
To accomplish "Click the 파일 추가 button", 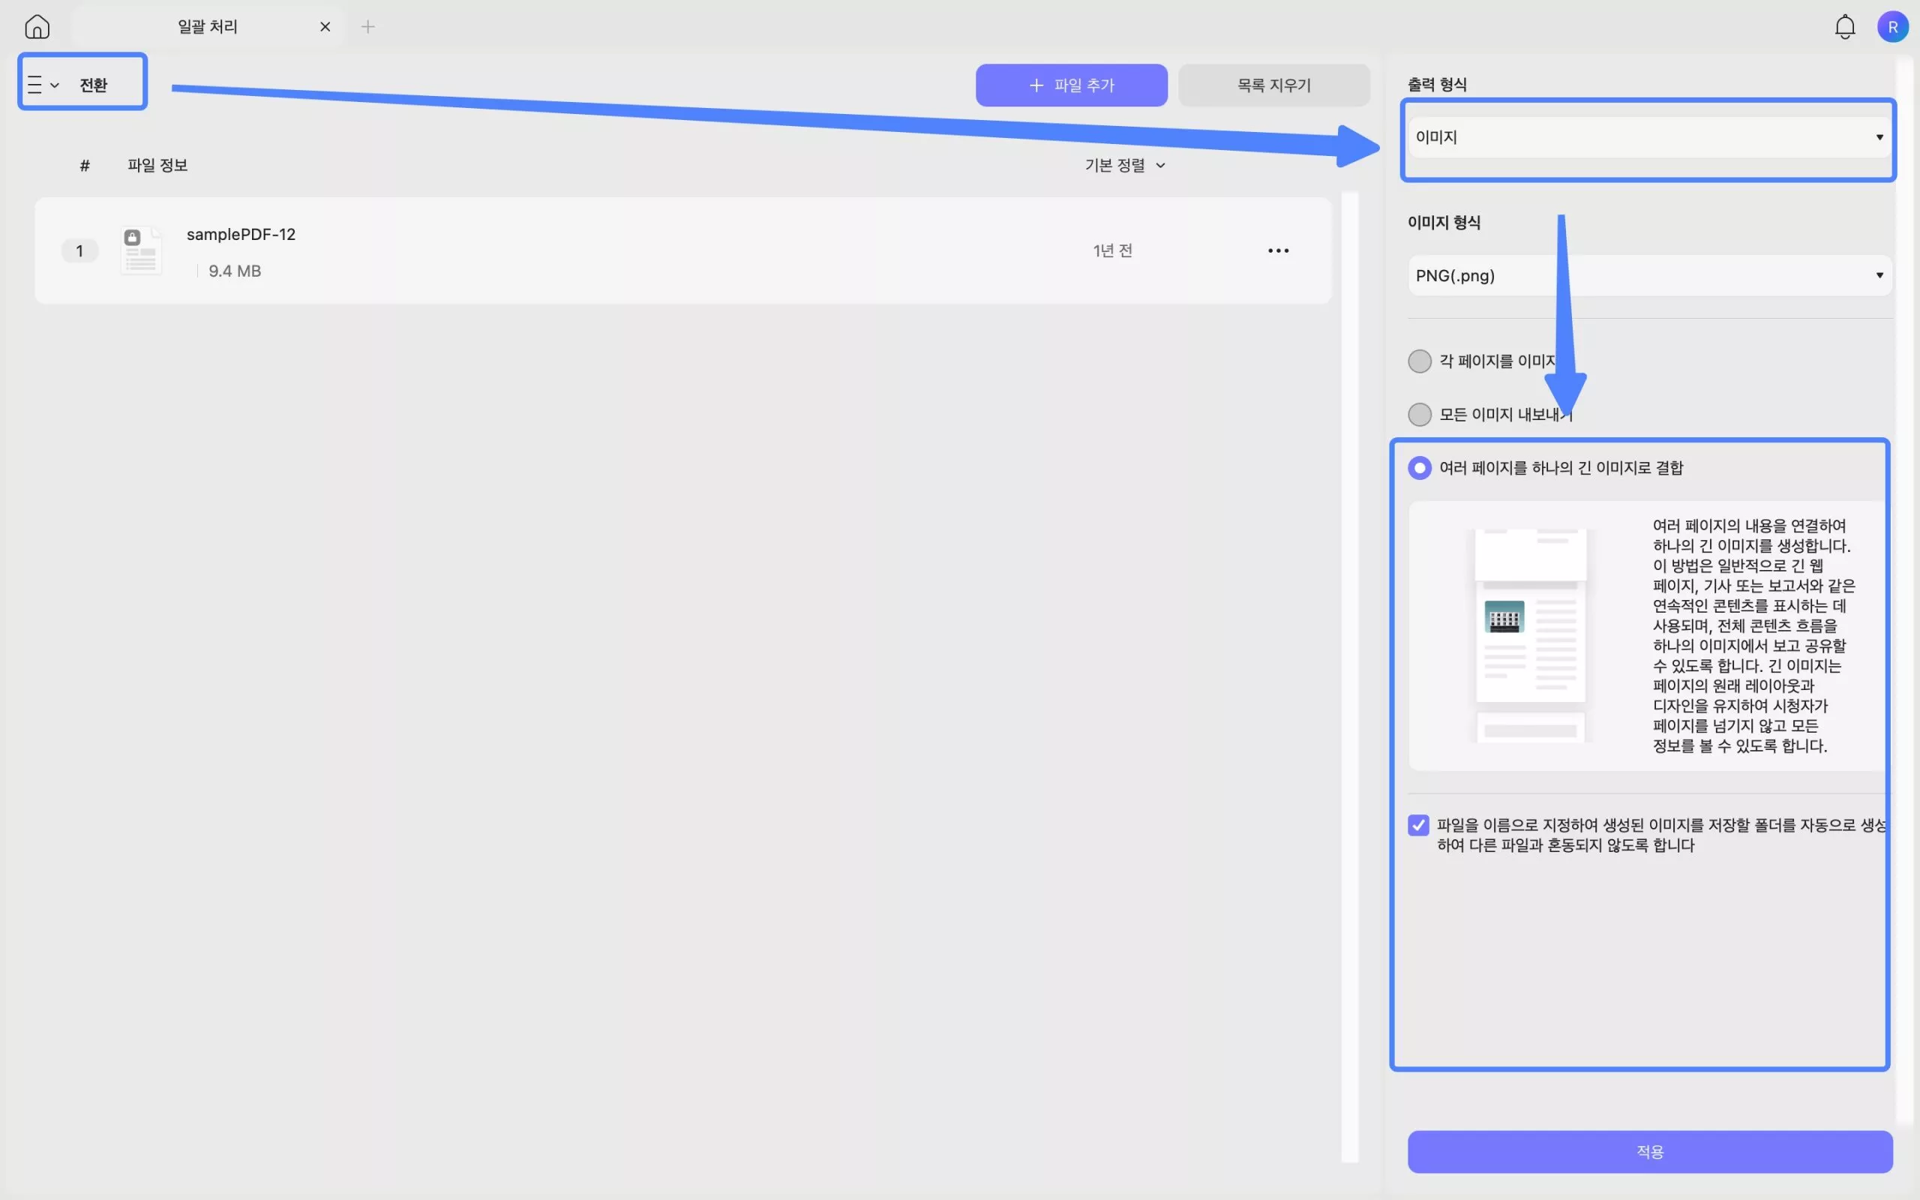I will [x=1071, y=85].
